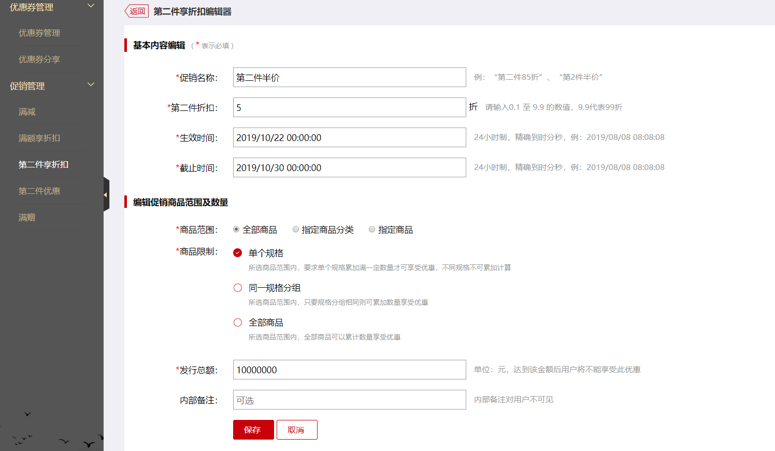Go to the 满减 promotion page
The width and height of the screenshot is (775, 451).
point(26,111)
